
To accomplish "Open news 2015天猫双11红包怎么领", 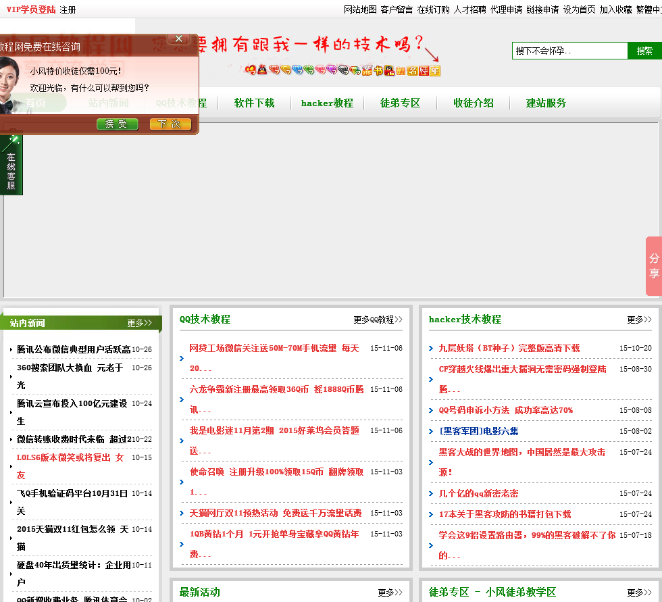I will 73,538.
